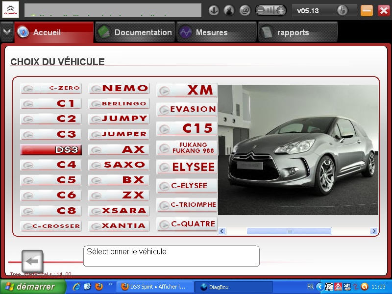
Task: Click the @ contact icon in header
Action: coord(245,10)
